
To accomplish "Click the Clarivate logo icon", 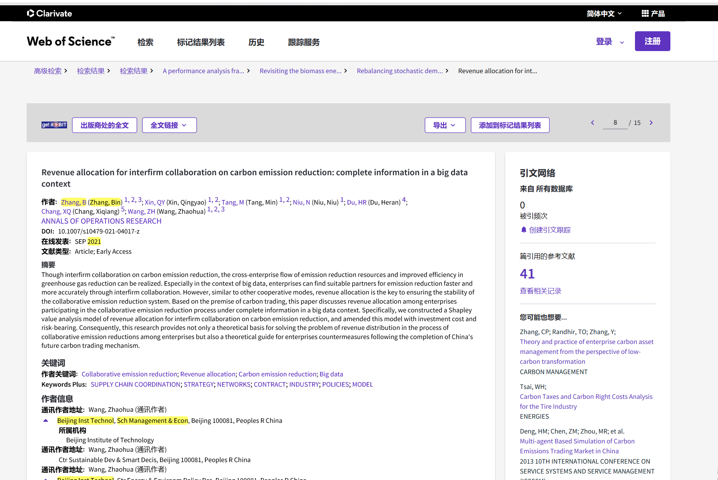I will point(30,13).
